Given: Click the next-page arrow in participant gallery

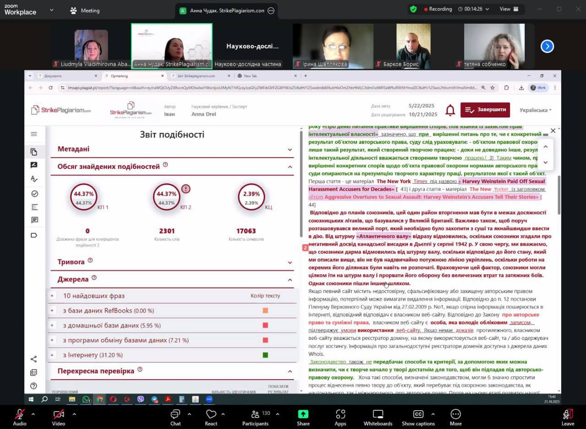Looking at the screenshot, I should (x=547, y=46).
